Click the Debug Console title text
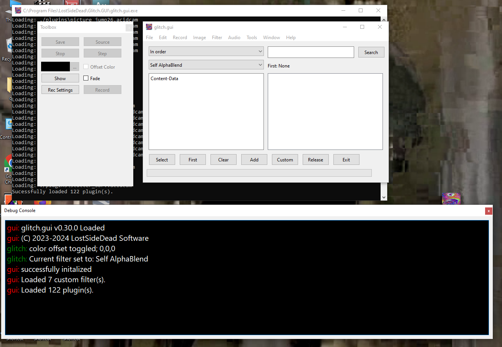Viewport: 502px width, 347px height. [20, 211]
